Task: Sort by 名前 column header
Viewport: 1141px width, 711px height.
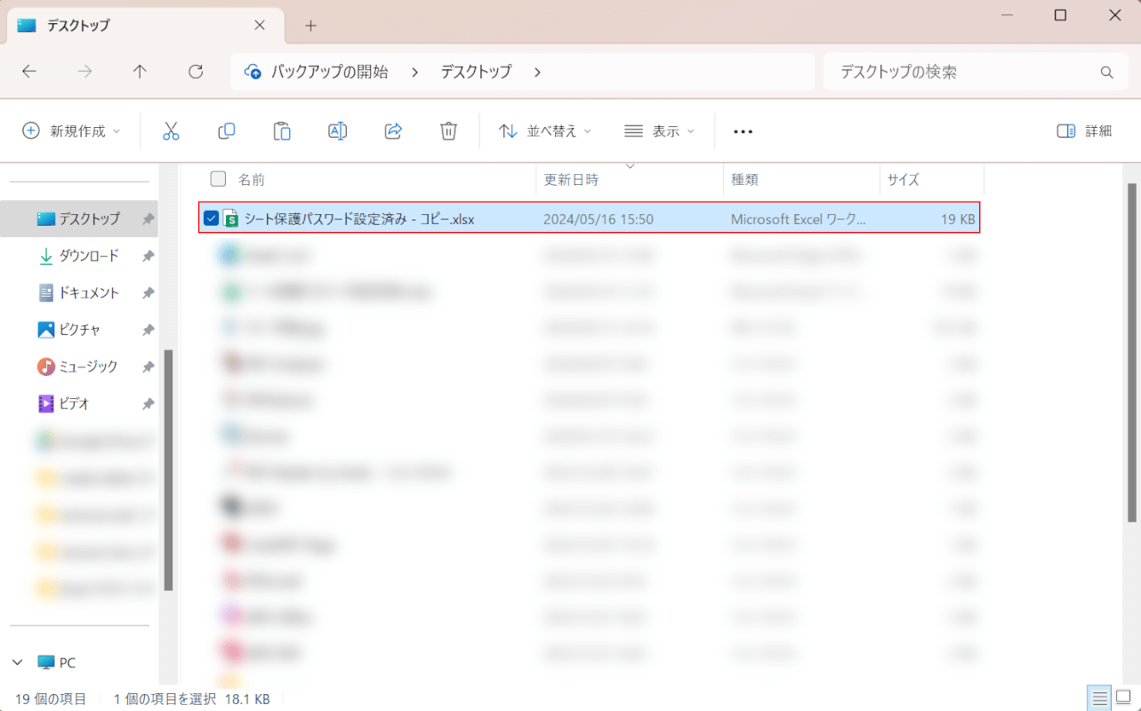Action: pos(252,179)
